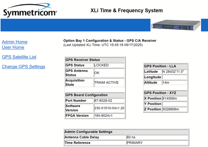
Task: Open the Admin Home link
Action: tap(15, 42)
